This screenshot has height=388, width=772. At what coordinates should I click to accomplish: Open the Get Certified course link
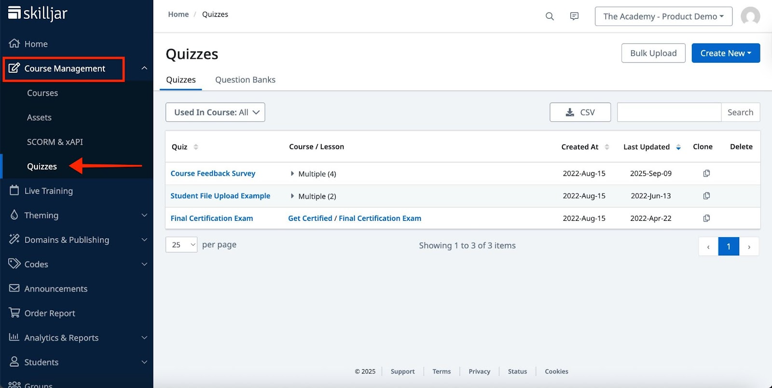coord(310,218)
